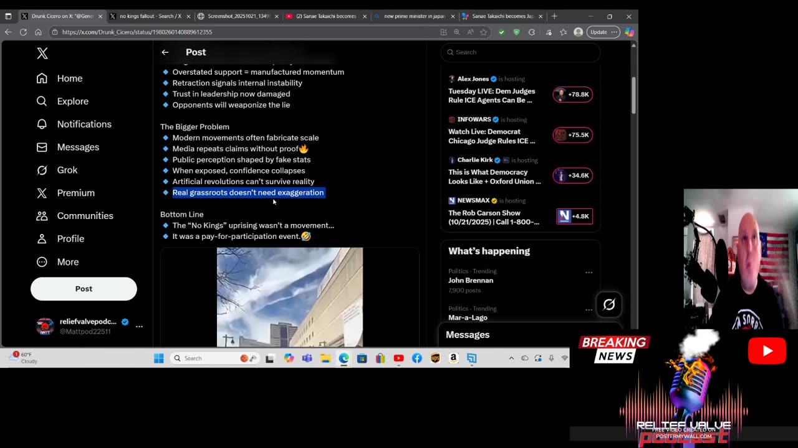The image size is (798, 448).
Task: Open a new browser tab
Action: pos(554,16)
